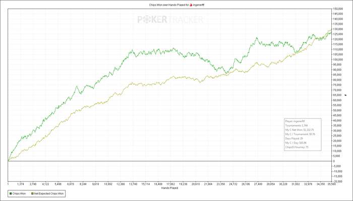Click the x-axis tick label '5,496'
The image size is (353, 201).
(x=58, y=184)
